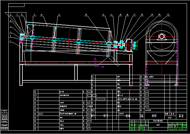Click callout number 12 above the drum
The height and width of the screenshot is (134, 190).
[86, 15]
